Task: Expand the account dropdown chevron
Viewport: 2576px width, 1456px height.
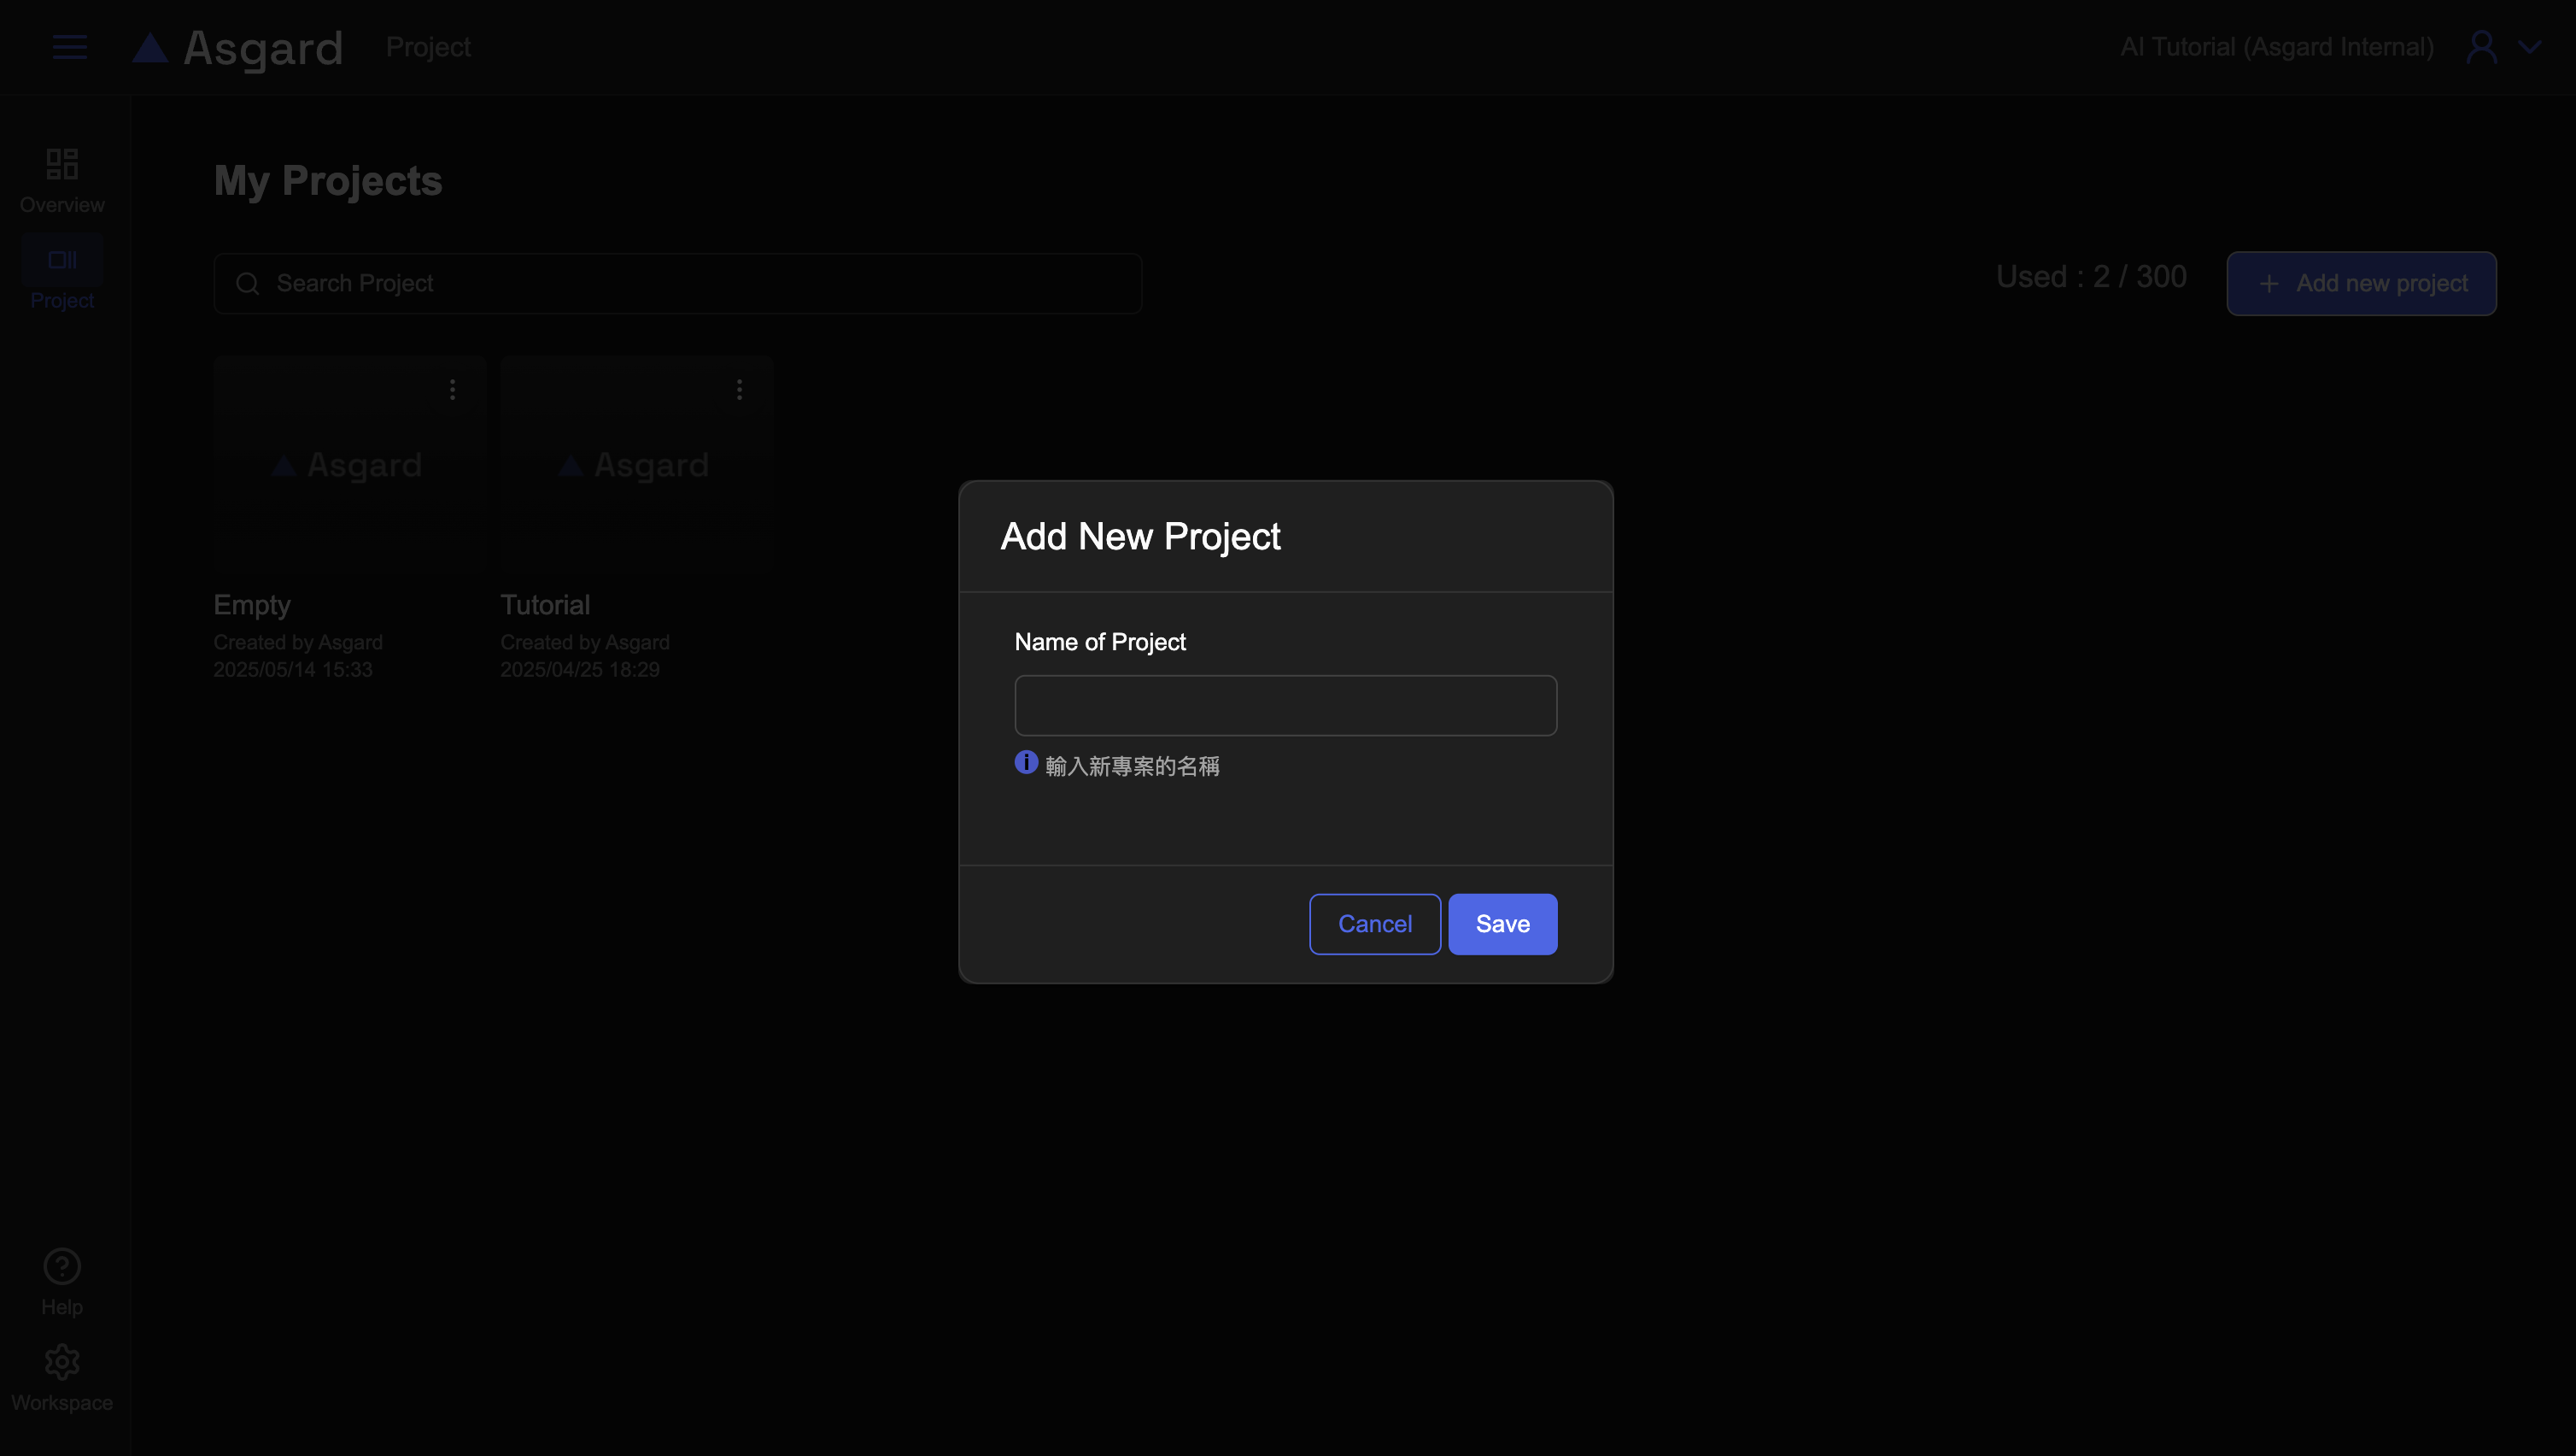Action: [2530, 47]
